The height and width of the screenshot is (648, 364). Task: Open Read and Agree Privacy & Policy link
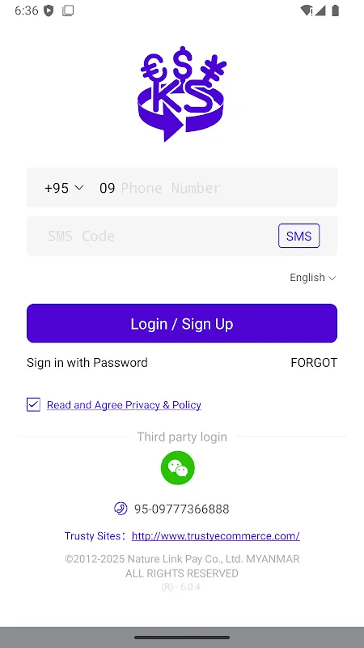pos(124,405)
